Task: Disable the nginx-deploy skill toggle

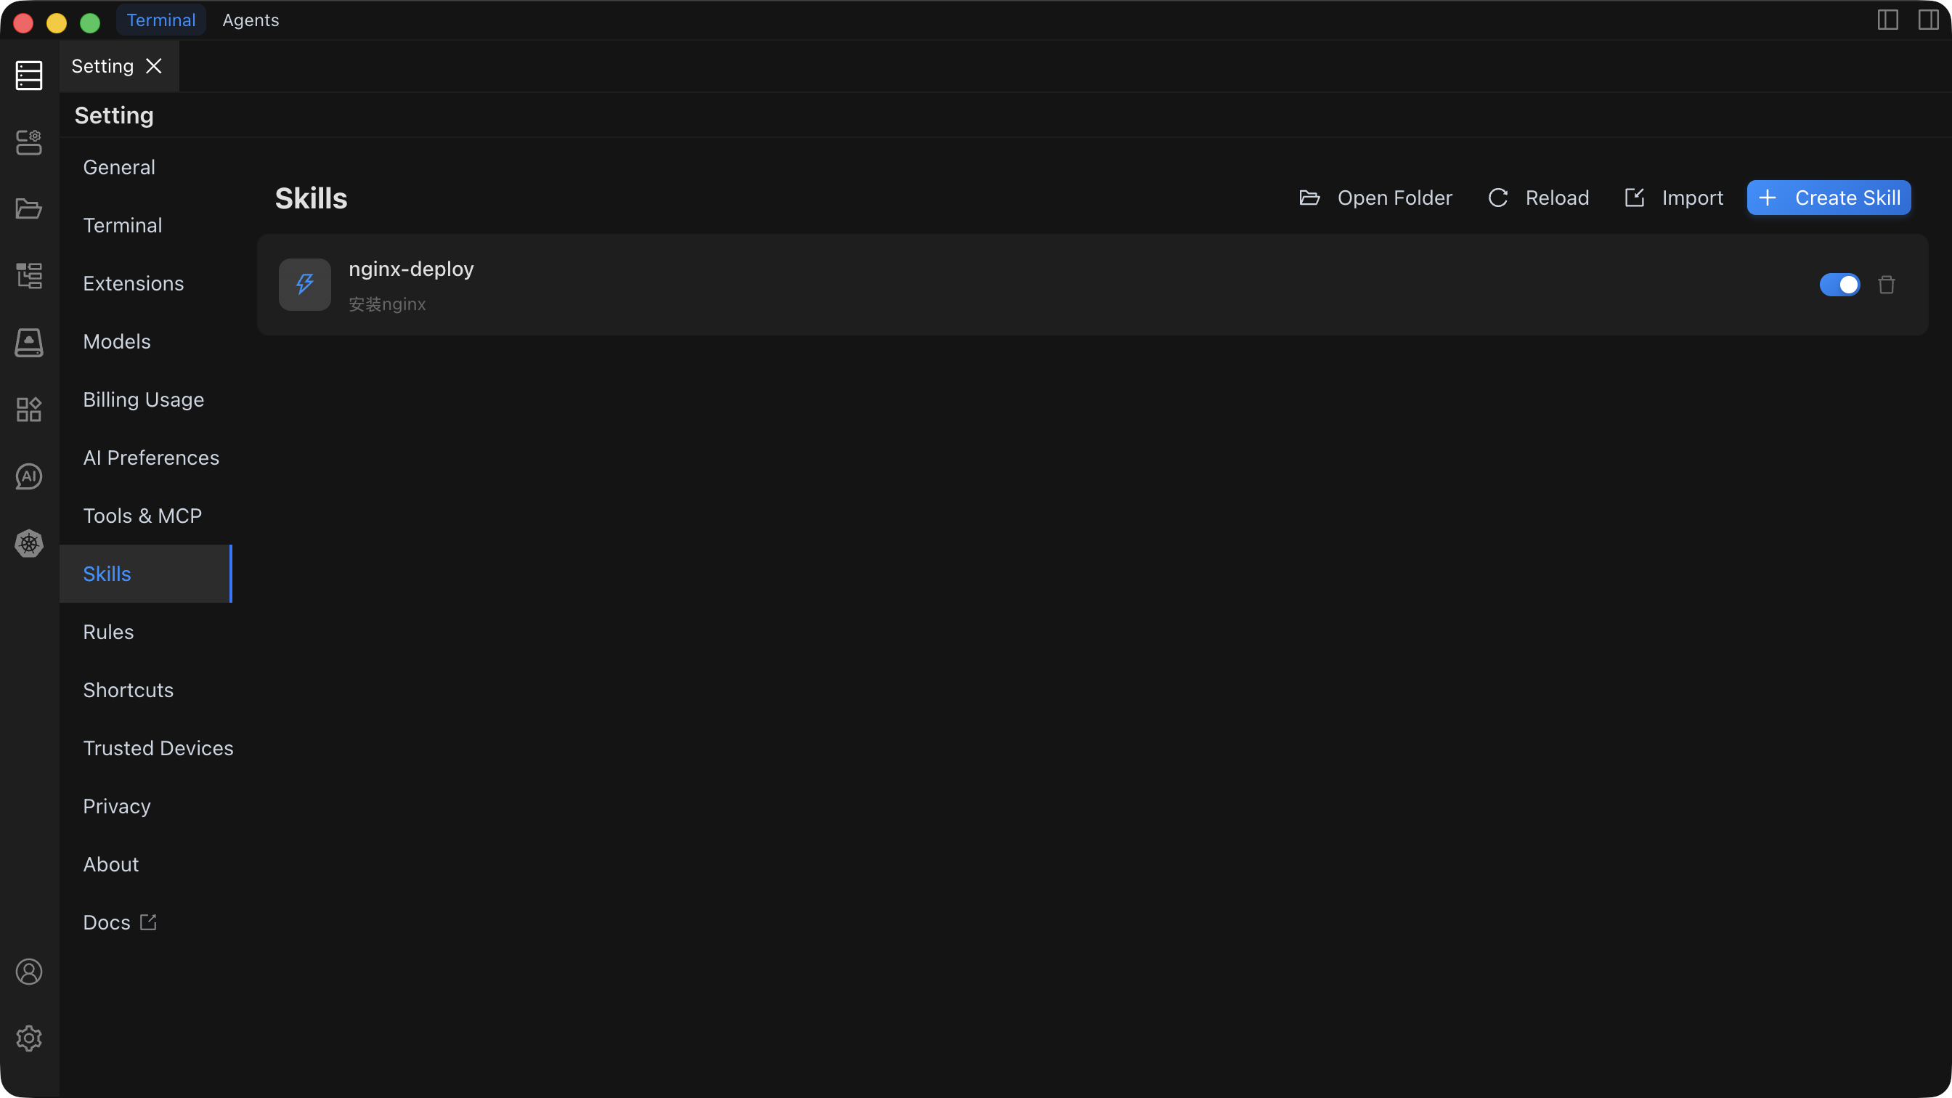Action: (1839, 285)
